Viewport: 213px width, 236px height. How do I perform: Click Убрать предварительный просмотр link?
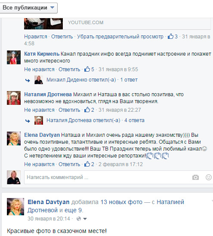(x=120, y=37)
